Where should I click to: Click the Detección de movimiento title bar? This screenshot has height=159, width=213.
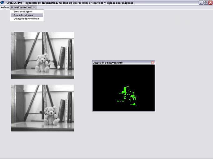(x=123, y=63)
